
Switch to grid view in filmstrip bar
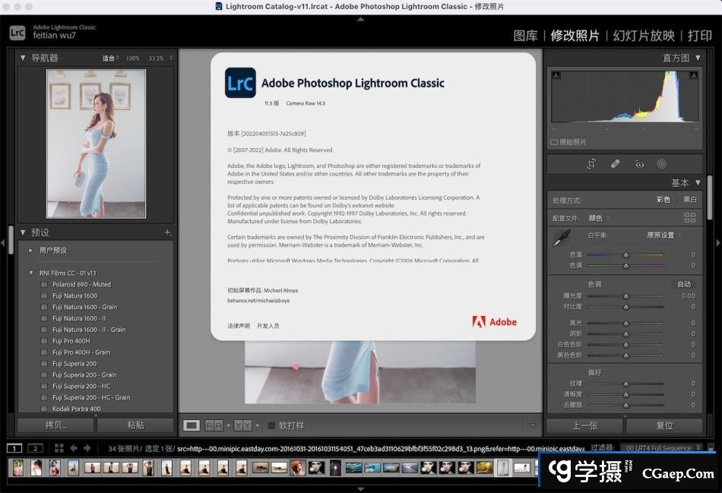pos(59,448)
